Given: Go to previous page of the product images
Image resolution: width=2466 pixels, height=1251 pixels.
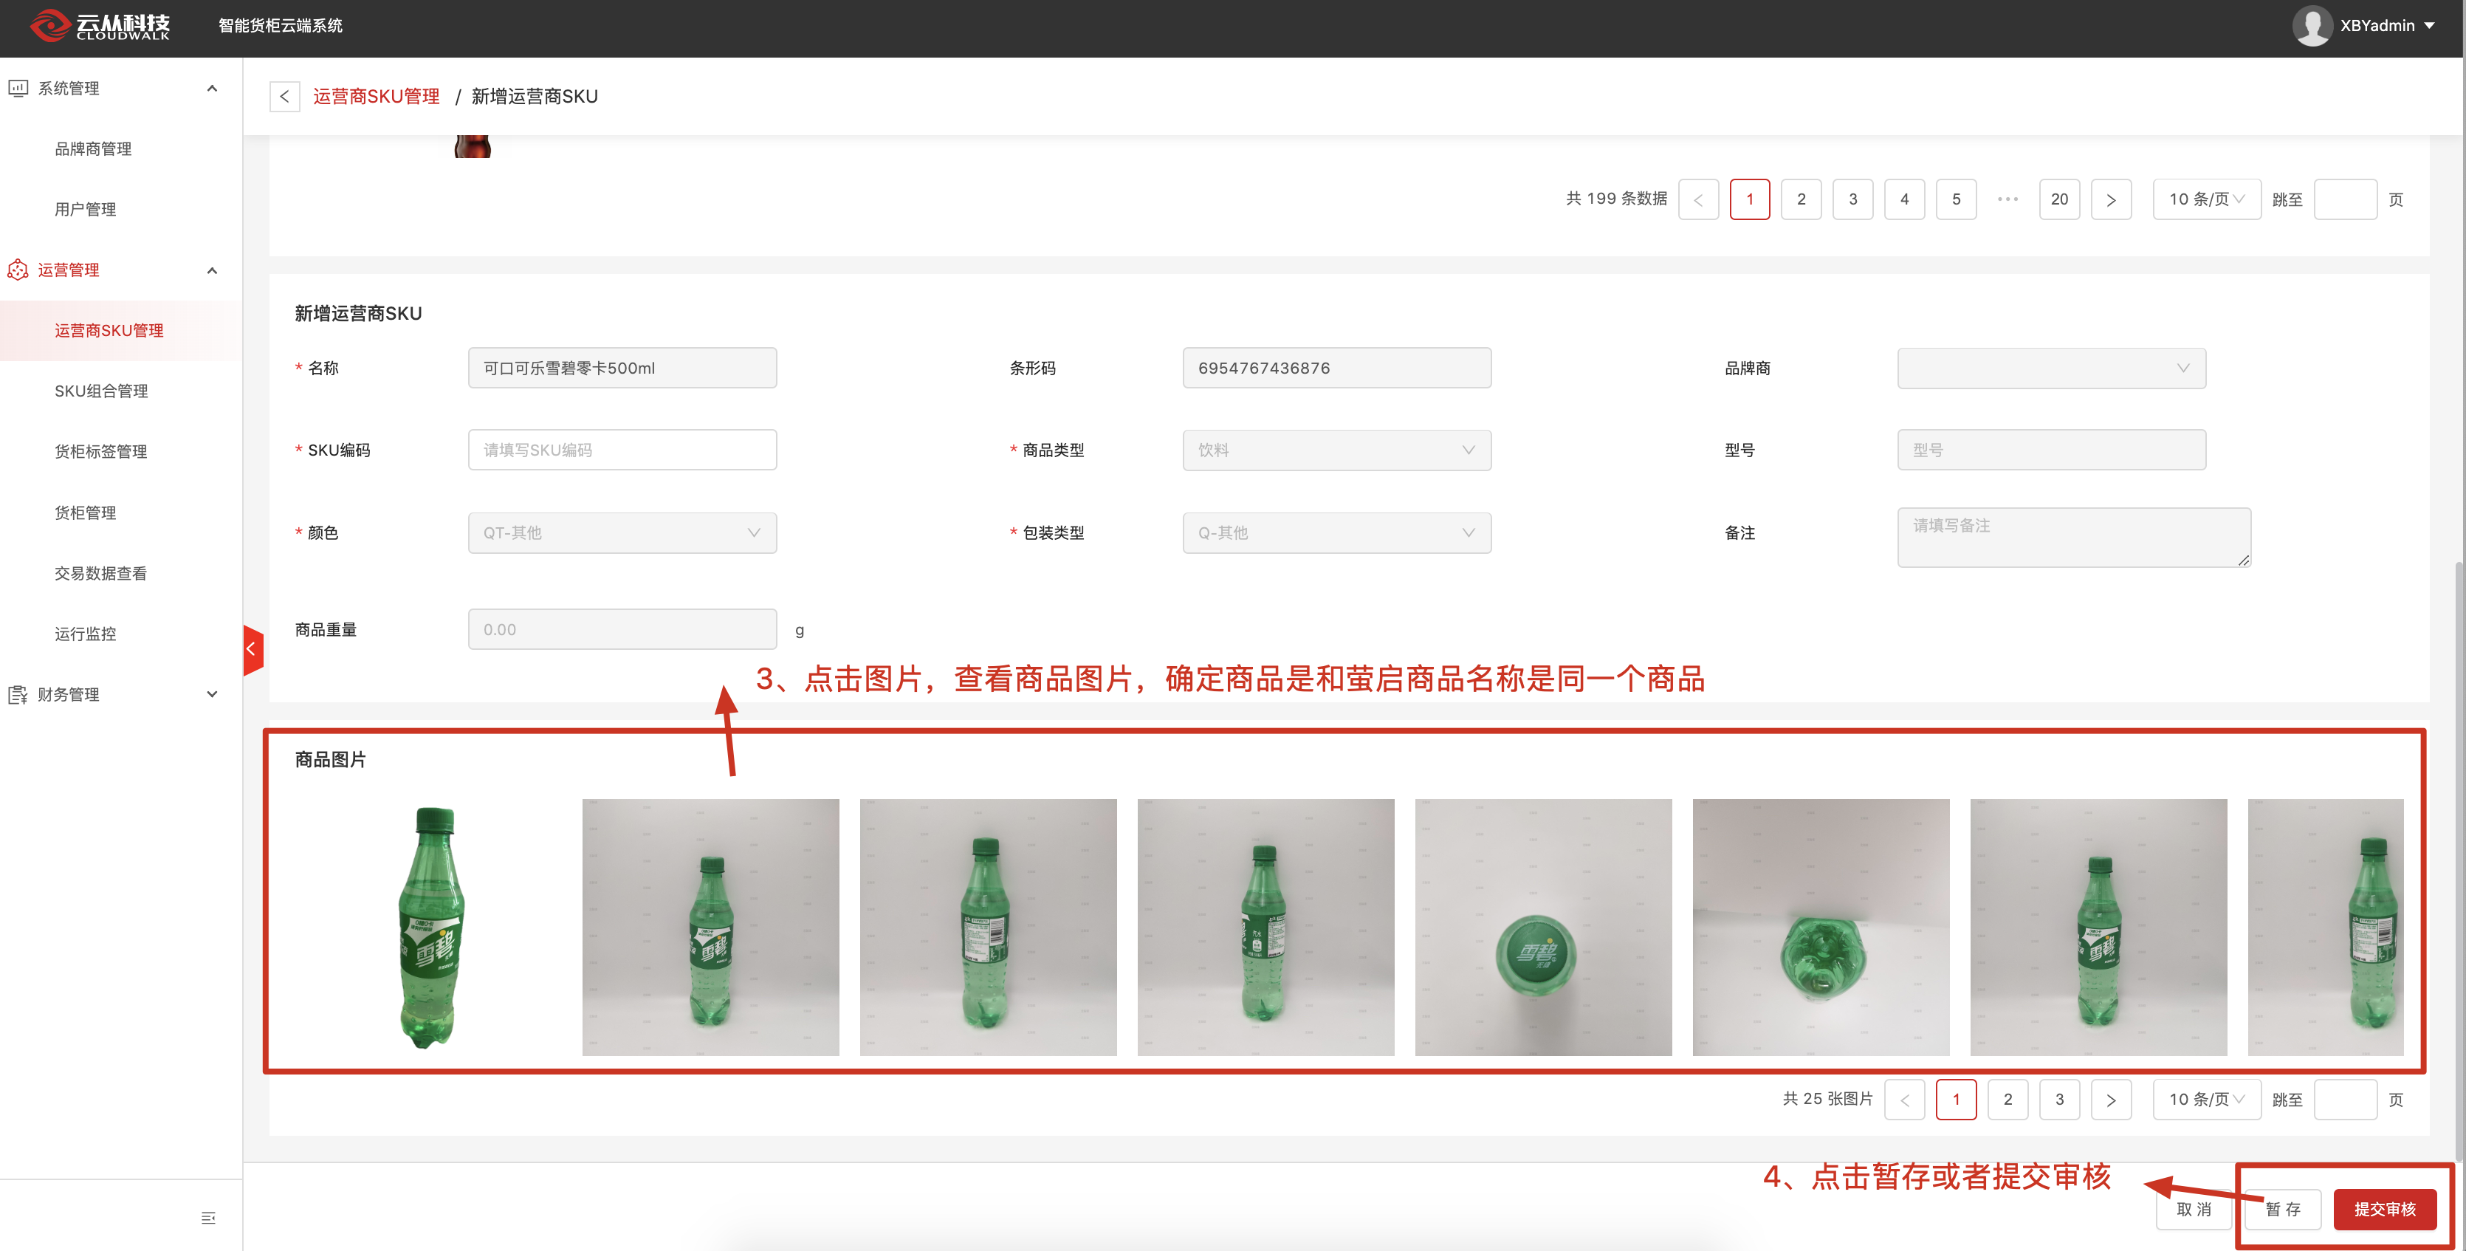Looking at the screenshot, I should click(1905, 1100).
